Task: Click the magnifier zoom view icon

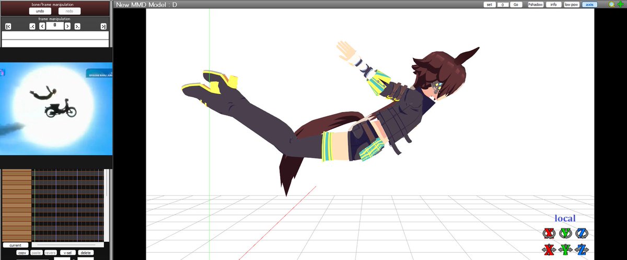Action: (612, 4)
